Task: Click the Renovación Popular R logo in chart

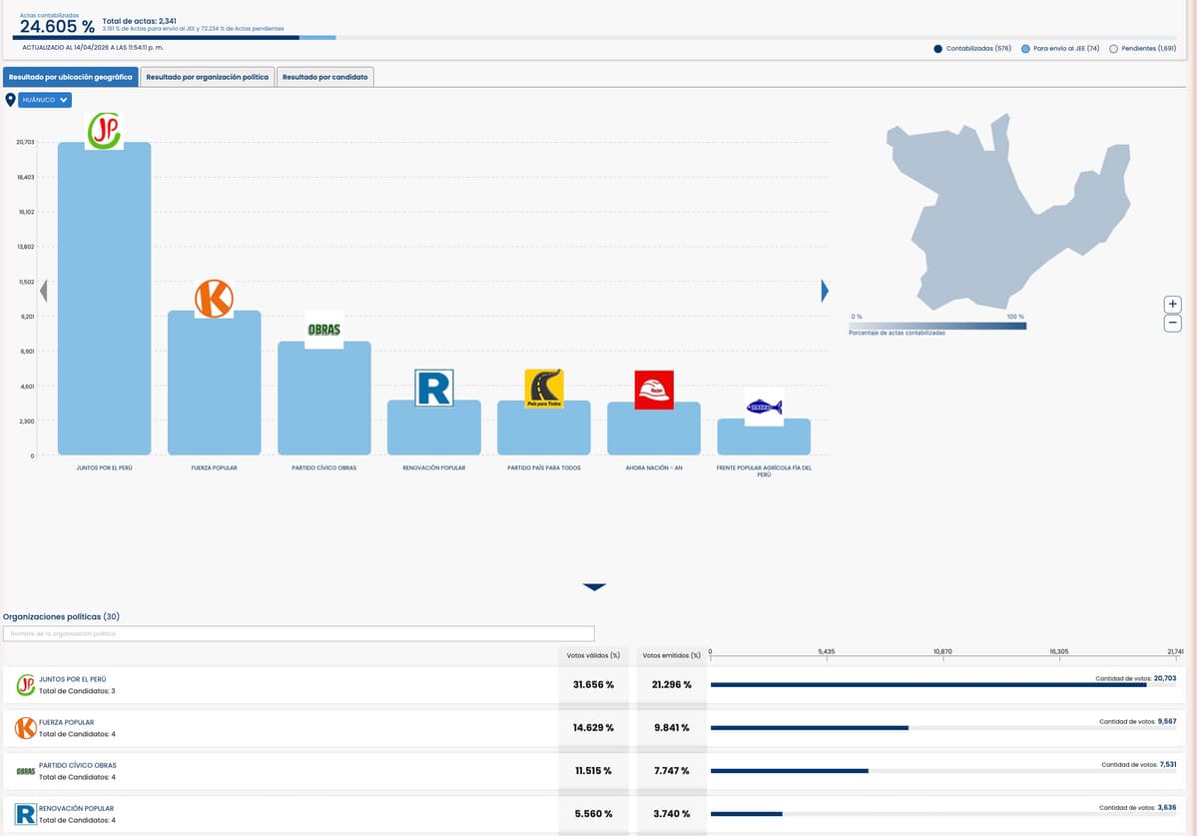Action: pyautogui.click(x=433, y=388)
